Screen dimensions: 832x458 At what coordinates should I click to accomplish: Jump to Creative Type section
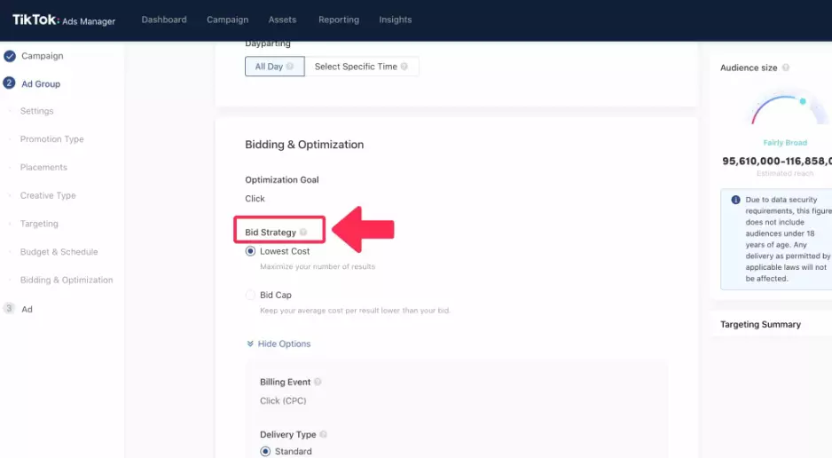click(x=48, y=195)
